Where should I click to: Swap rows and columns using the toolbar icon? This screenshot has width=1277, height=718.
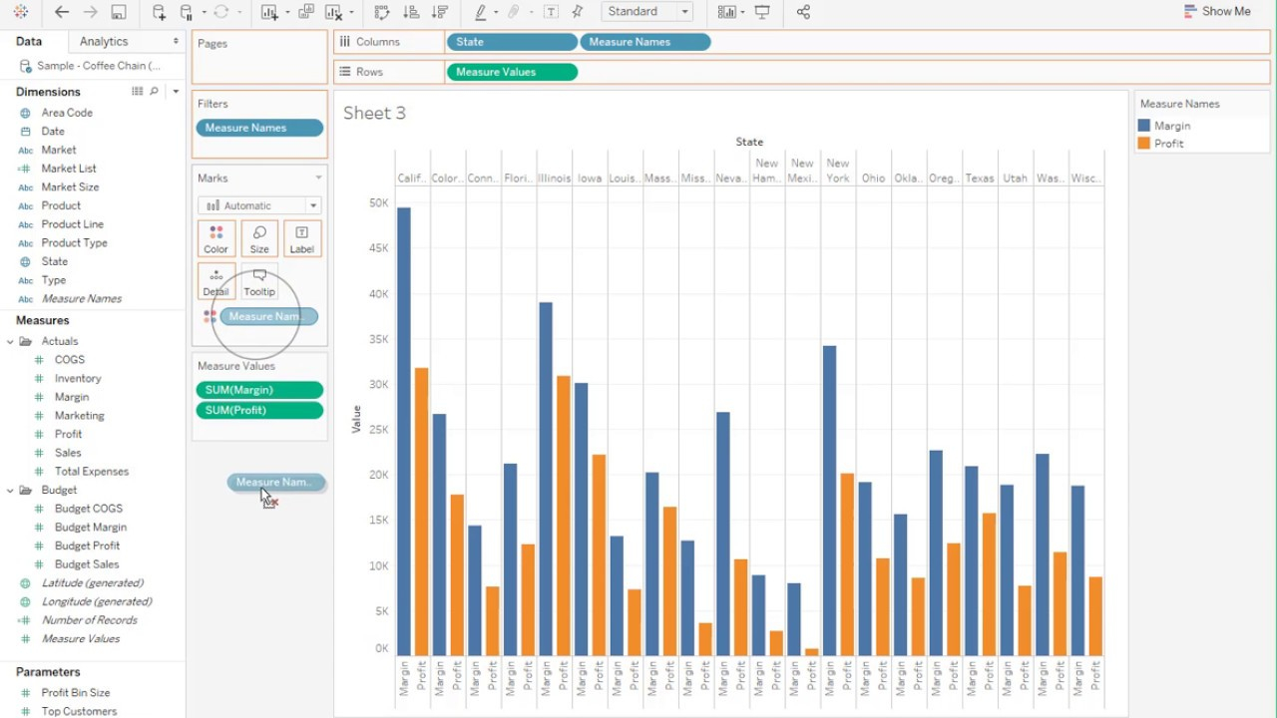click(x=381, y=11)
